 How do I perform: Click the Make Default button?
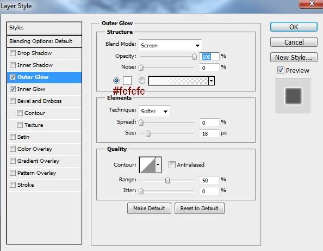click(149, 209)
